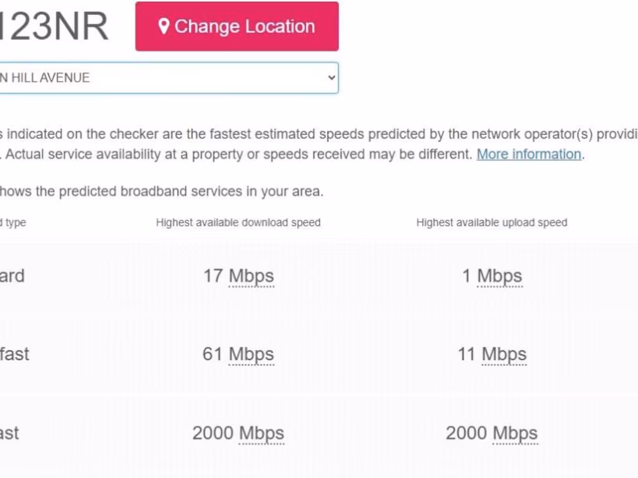This screenshot has width=638, height=478.
Task: Click the broadband type column header
Action: coord(12,222)
